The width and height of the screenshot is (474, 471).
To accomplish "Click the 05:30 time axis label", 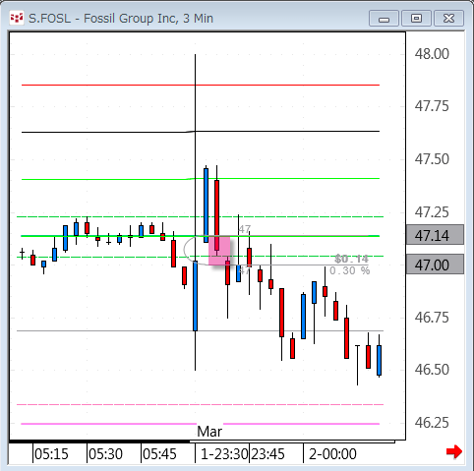I will tap(105, 454).
